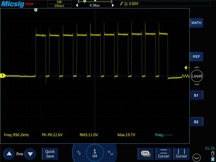This screenshot has height=162, width=216.
Task: Tap the waveform memory overview bar
Action: pos(95,1)
